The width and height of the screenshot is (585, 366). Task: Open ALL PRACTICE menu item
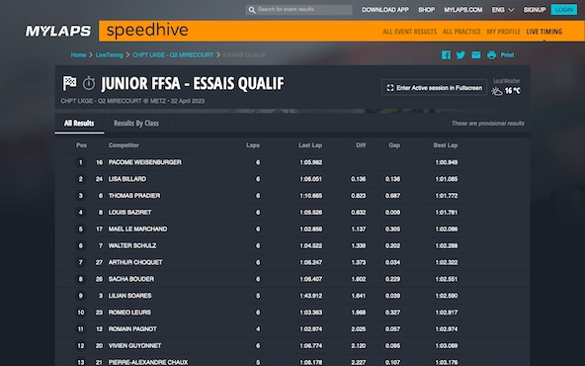(461, 32)
